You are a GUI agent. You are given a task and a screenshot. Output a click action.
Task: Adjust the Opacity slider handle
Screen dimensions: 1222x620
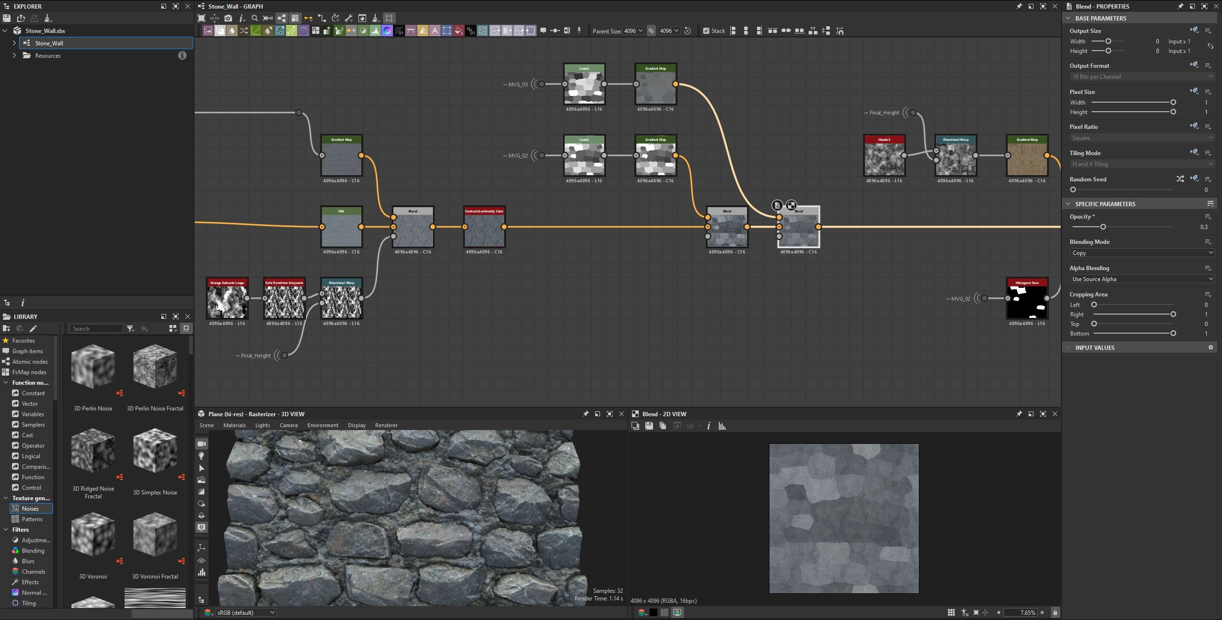click(1103, 227)
